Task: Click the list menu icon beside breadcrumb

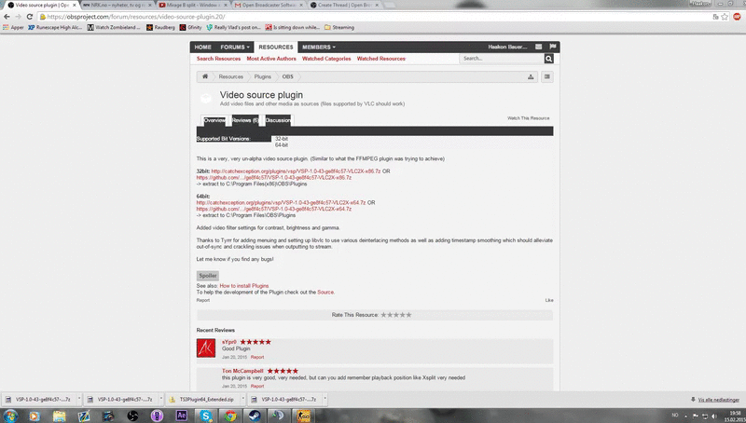Action: click(547, 76)
